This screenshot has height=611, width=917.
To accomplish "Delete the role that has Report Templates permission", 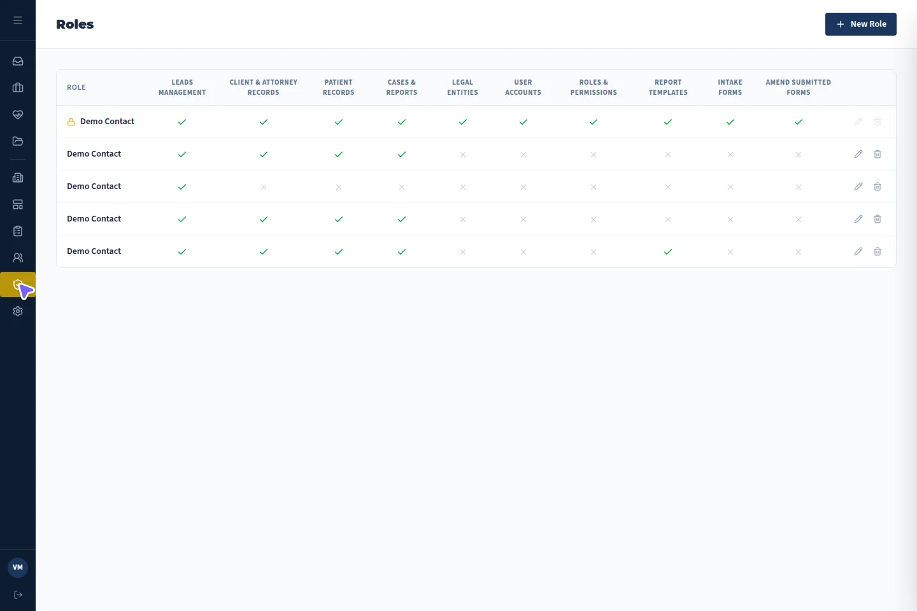I will [x=878, y=251].
